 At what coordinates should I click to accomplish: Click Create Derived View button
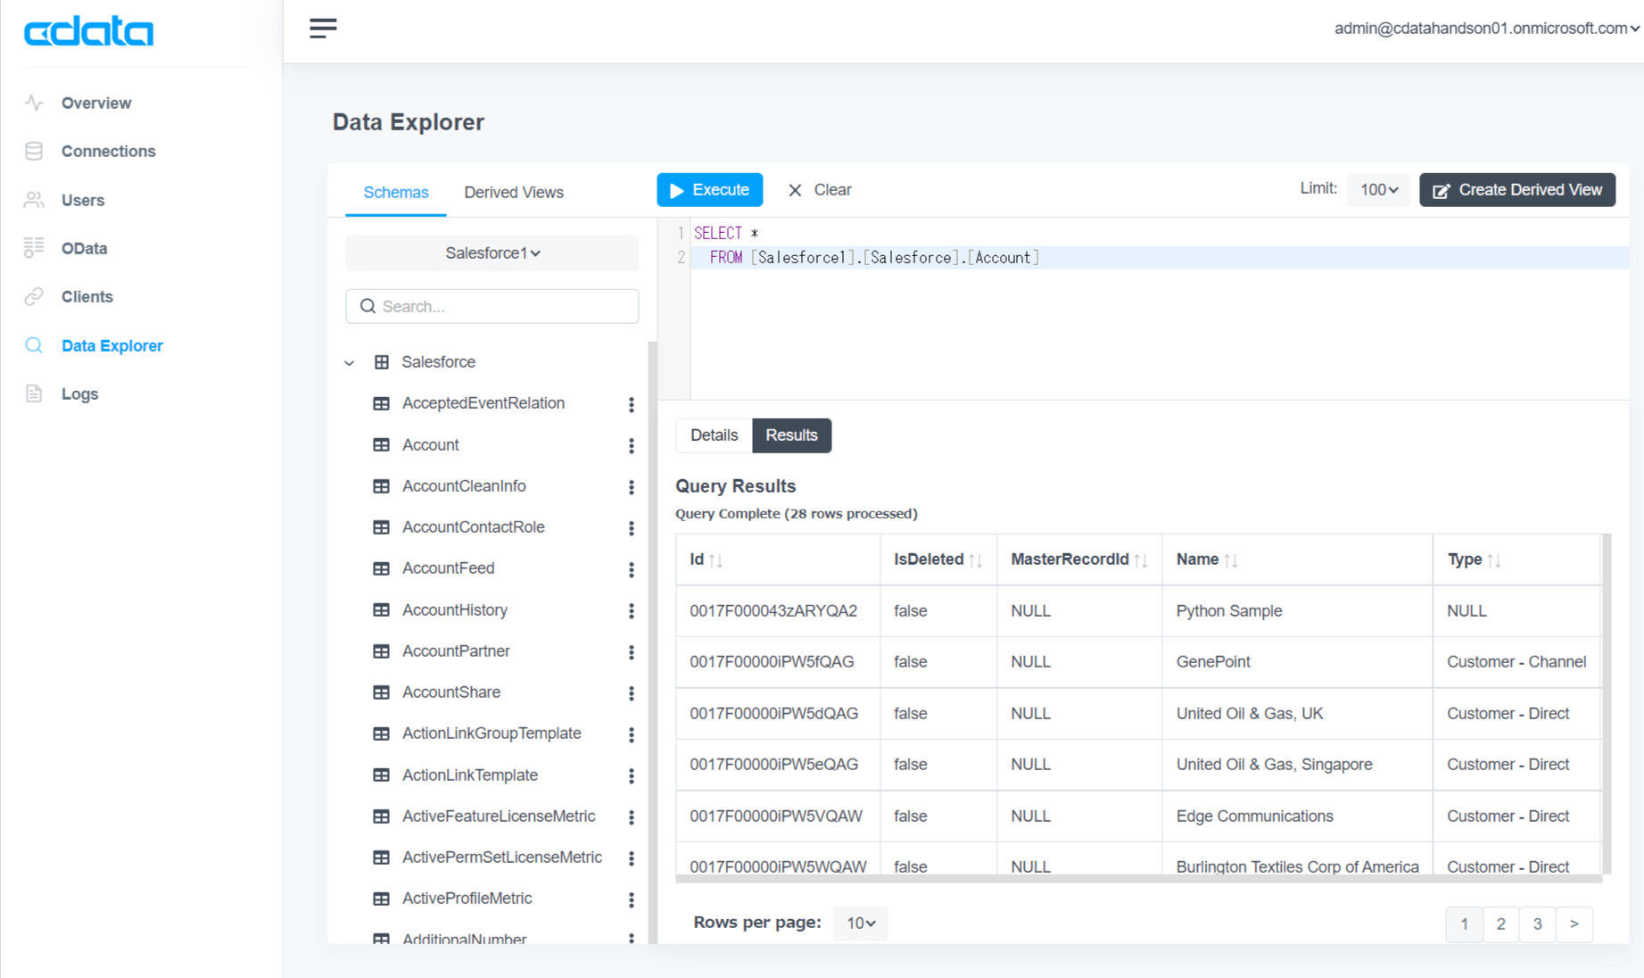(x=1516, y=190)
